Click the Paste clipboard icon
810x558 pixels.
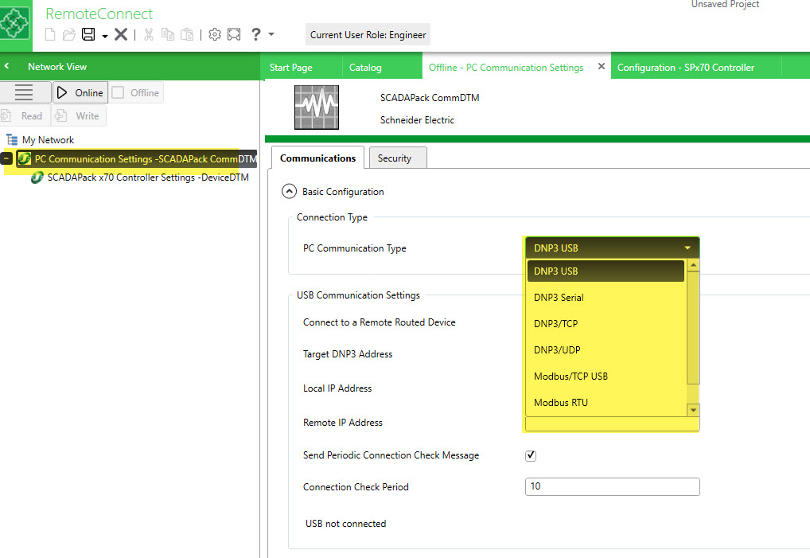(x=187, y=34)
